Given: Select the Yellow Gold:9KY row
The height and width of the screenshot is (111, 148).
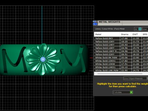Looking at the screenshot, I should pyautogui.click(x=121, y=38).
